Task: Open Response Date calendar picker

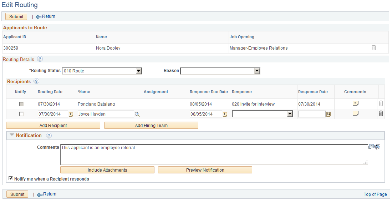Action: point(329,114)
